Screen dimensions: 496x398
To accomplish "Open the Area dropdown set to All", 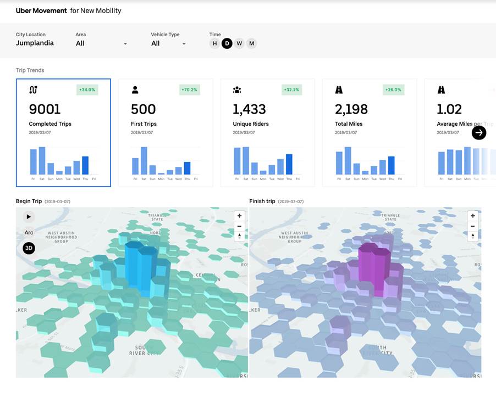I will pos(101,43).
